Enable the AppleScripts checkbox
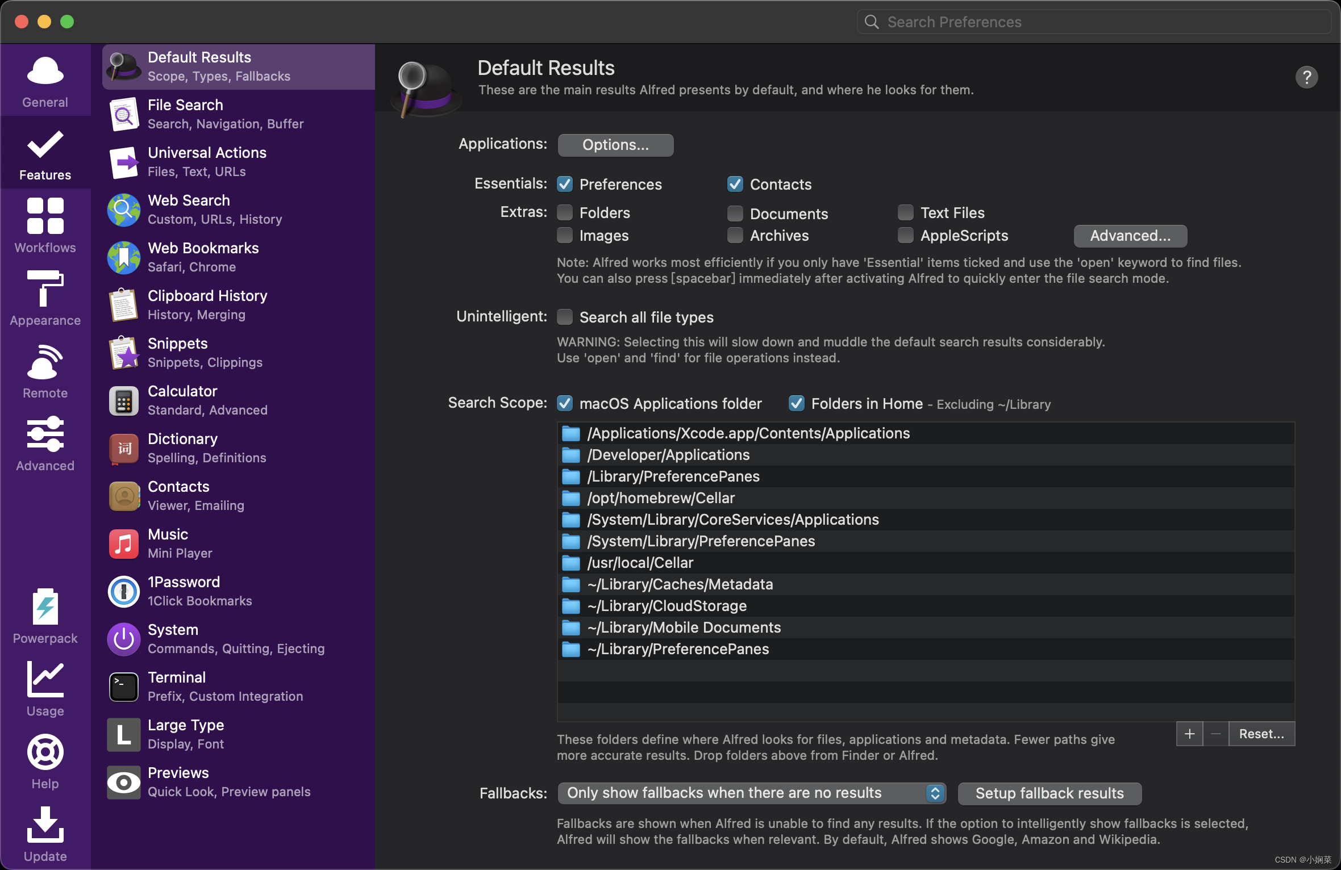This screenshot has width=1341, height=870. click(x=906, y=235)
